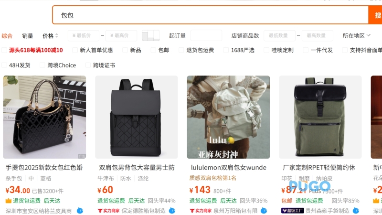
Task: Tick the 48H发货 checkbox
Action: [x=4, y=65]
